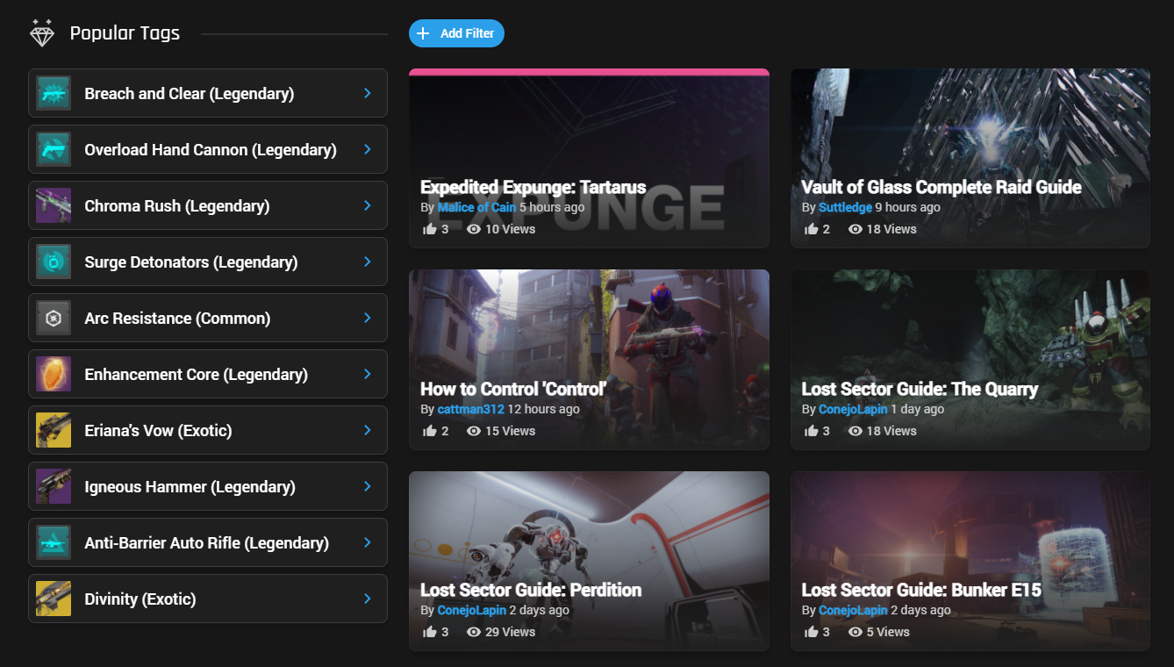Click the '5 Views' count on Bunker E15

(888, 632)
